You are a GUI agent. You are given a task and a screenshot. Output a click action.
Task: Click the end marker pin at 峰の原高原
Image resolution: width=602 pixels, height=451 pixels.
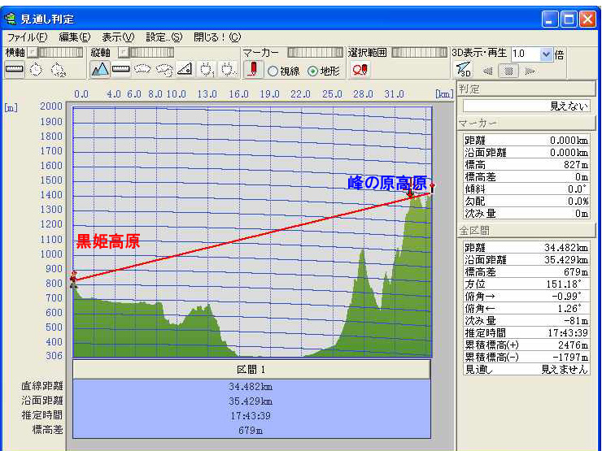point(432,189)
